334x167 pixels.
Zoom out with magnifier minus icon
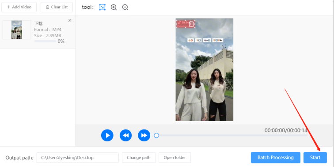tap(125, 7)
